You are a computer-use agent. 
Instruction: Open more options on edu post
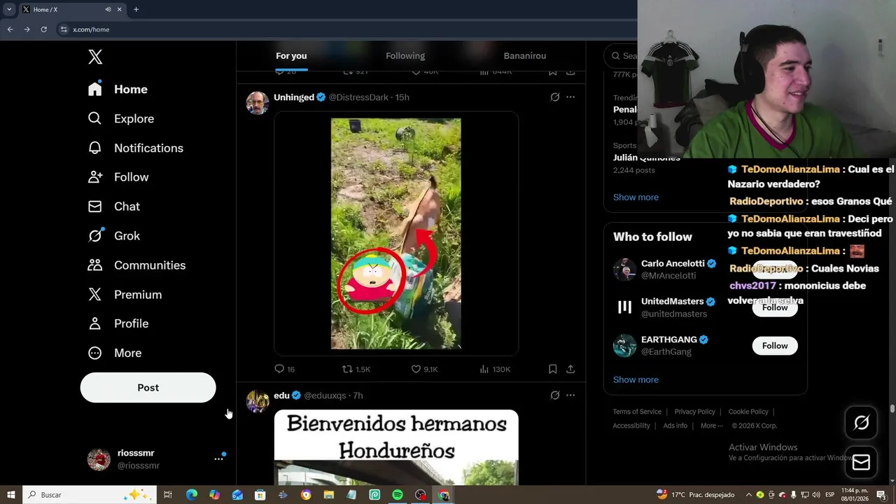pos(570,395)
